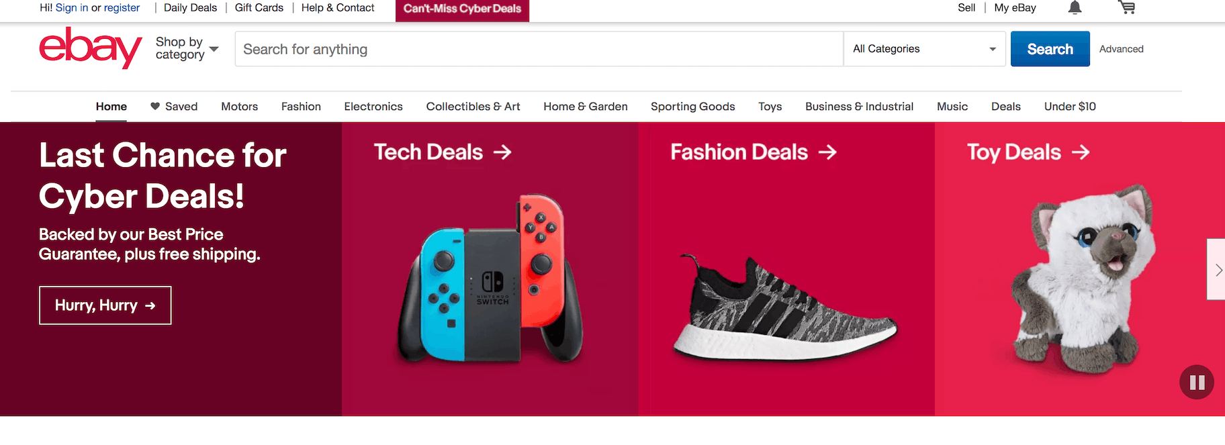1225x445 pixels.
Task: Open the All Categories dropdown
Action: [924, 49]
